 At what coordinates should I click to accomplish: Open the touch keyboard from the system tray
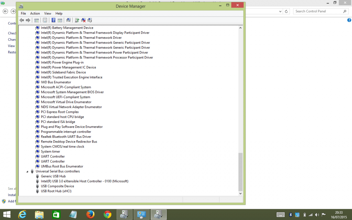click(281, 214)
